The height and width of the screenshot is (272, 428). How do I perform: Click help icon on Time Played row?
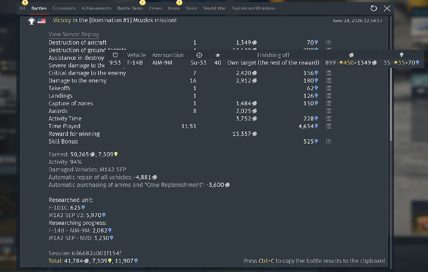pos(329,126)
